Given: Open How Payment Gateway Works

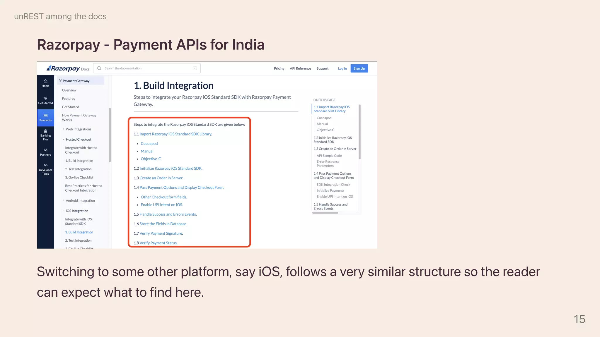Looking at the screenshot, I should pos(79,117).
